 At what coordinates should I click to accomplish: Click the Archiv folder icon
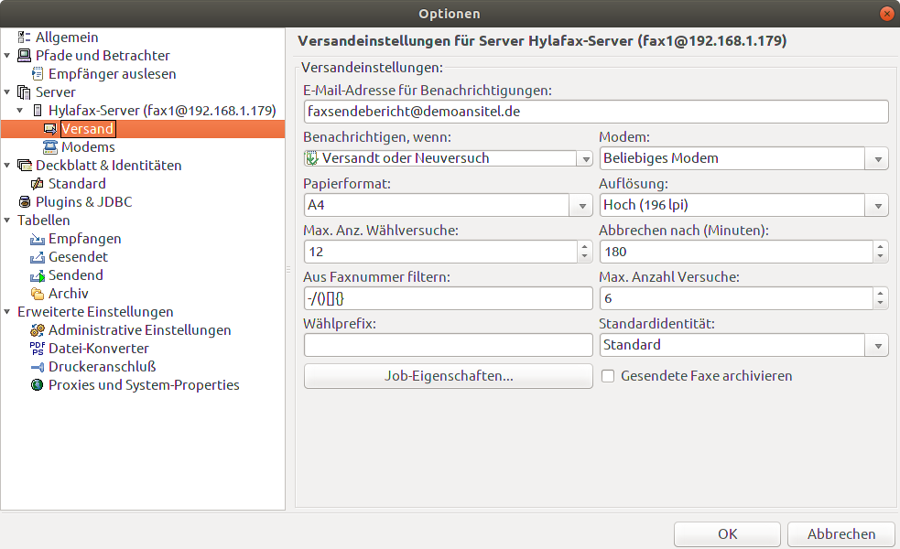coord(38,294)
